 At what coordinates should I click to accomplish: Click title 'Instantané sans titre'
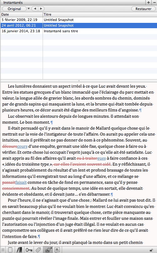[61, 31]
